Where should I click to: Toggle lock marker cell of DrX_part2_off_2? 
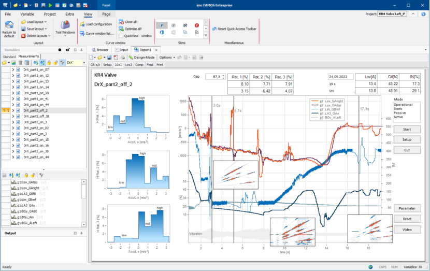6,110
